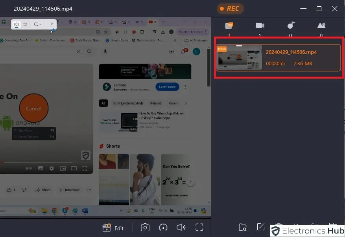Start recording with the REC button
345x237 pixels.
tap(230, 9)
